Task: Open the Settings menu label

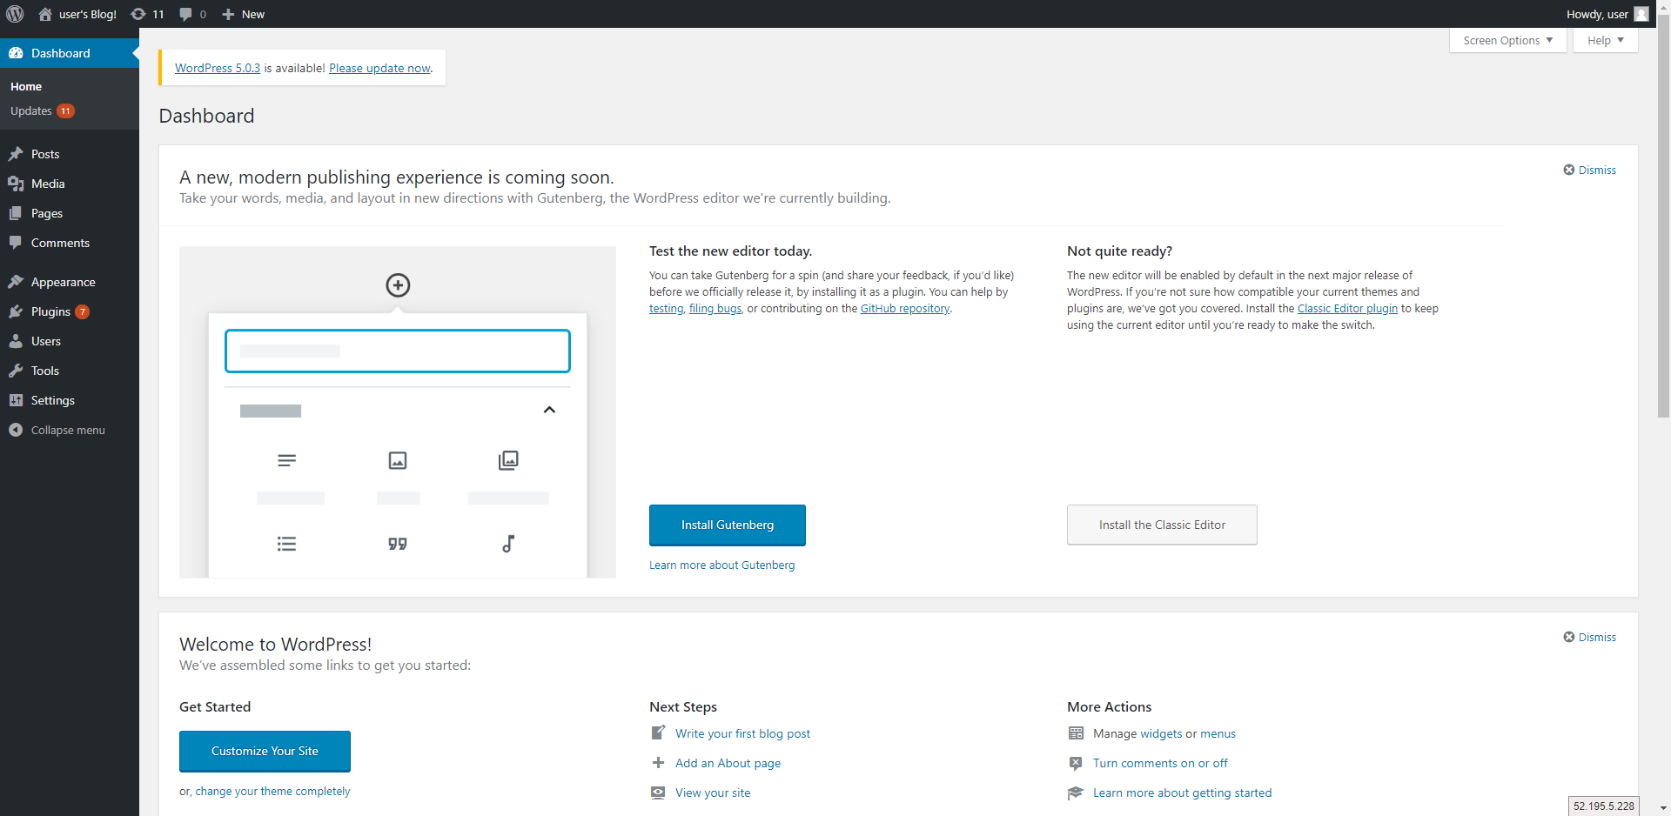Action: (53, 400)
